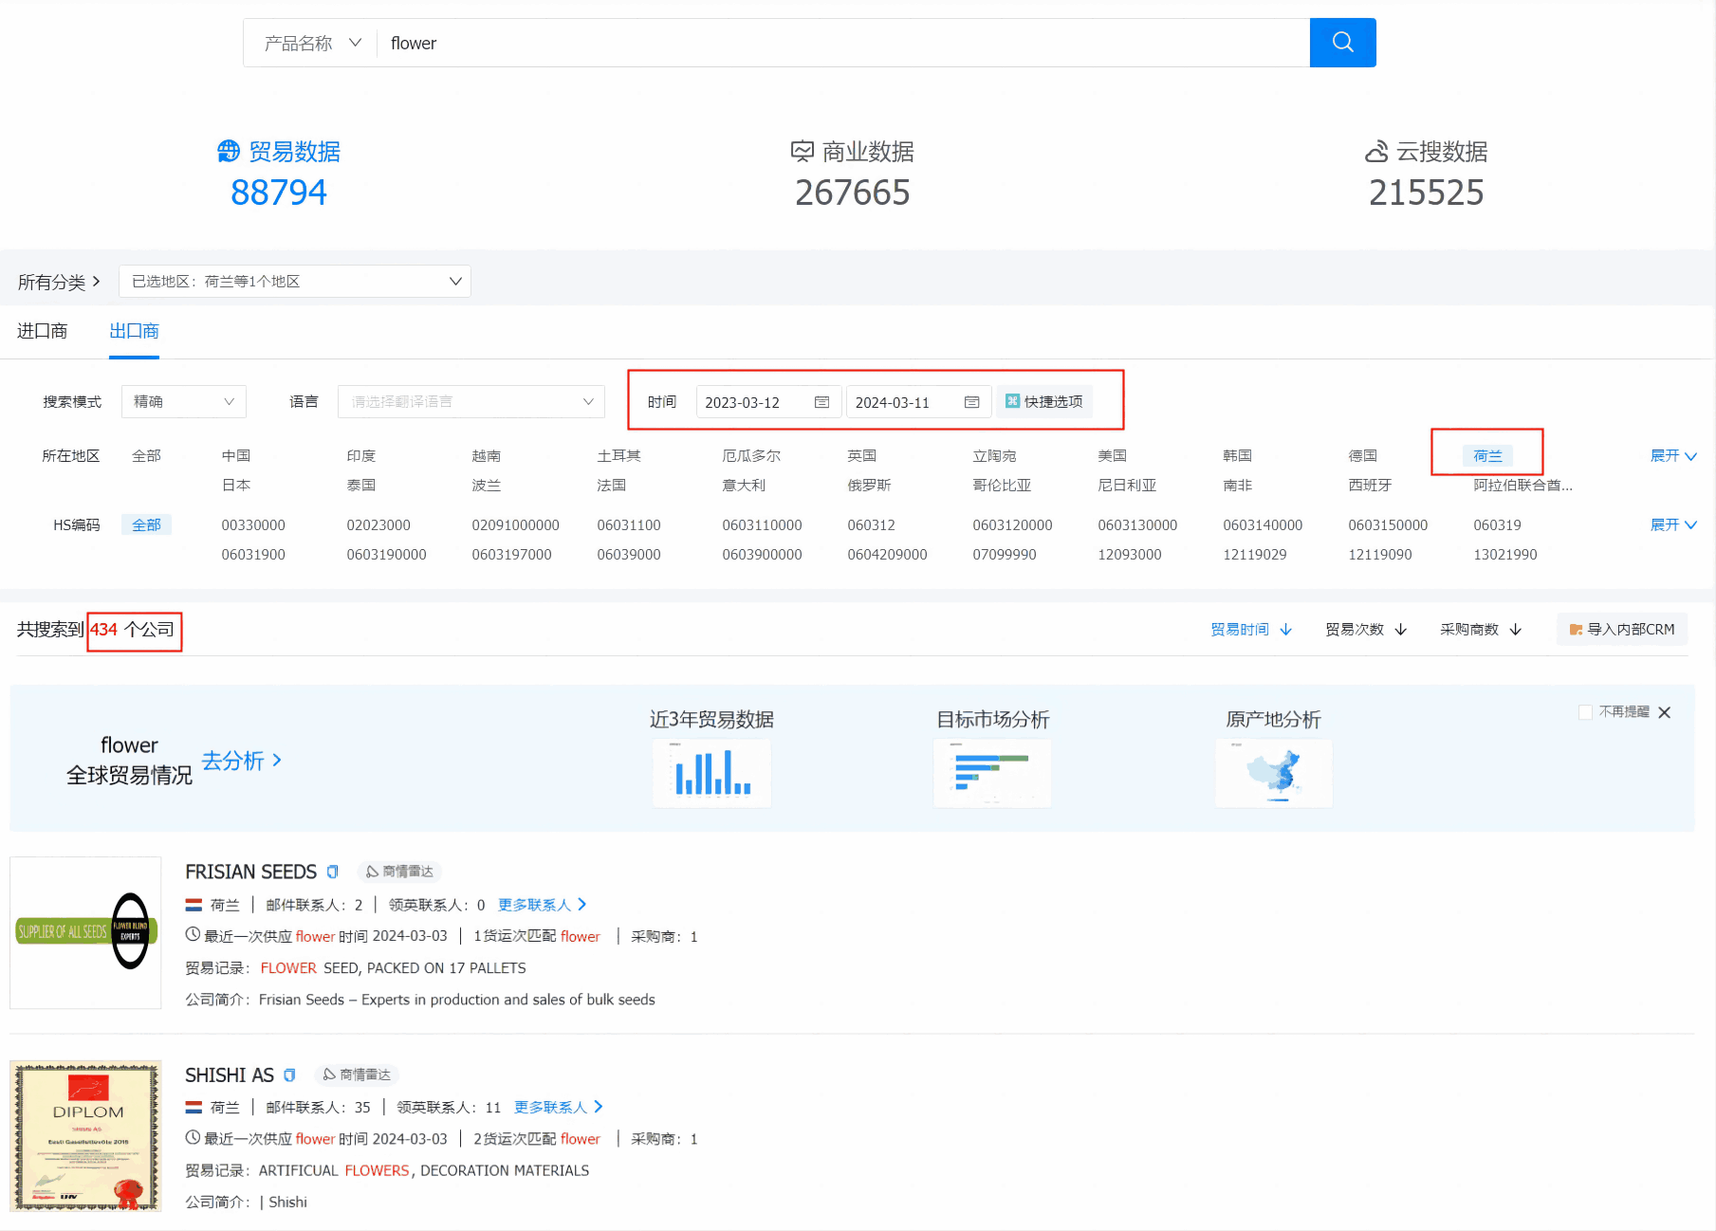Screen dimensions: 1716x1231
Task: Select 全部 under HS编码 filter
Action: click(146, 524)
